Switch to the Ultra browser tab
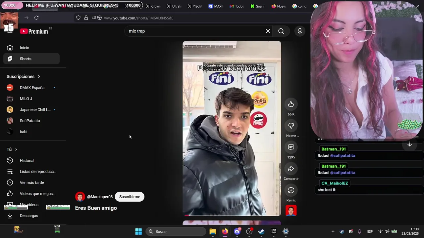The height and width of the screenshot is (238, 424). pos(174,6)
